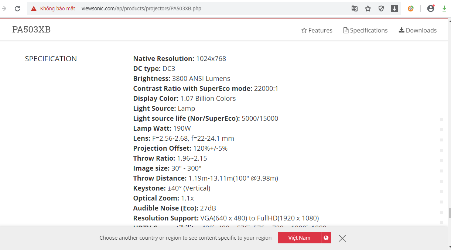
Task: Open the translate page icon
Action: [x=355, y=8]
